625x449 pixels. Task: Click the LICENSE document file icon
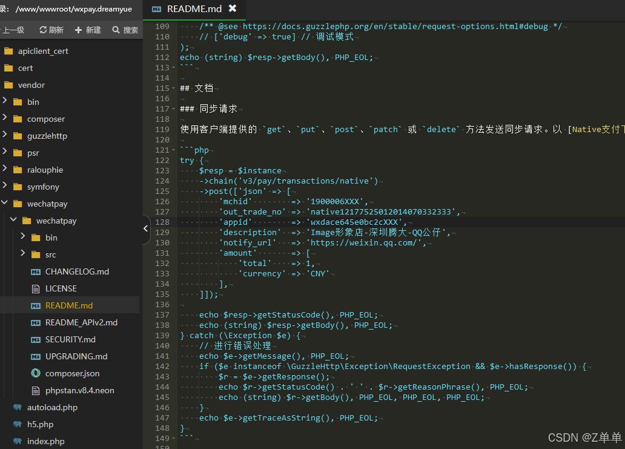click(36, 288)
